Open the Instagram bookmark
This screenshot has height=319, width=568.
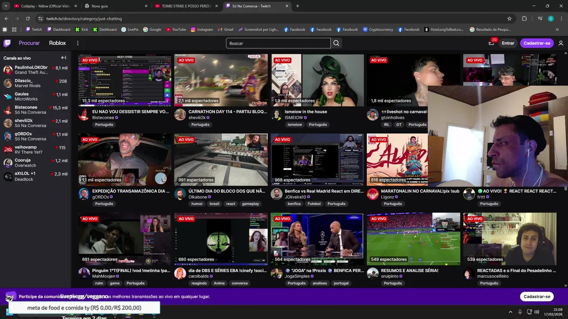click(202, 30)
